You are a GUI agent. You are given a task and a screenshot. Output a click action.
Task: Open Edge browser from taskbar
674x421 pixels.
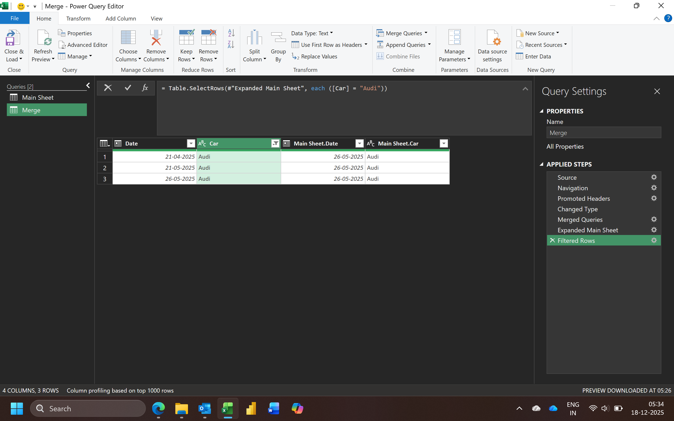pyautogui.click(x=158, y=408)
